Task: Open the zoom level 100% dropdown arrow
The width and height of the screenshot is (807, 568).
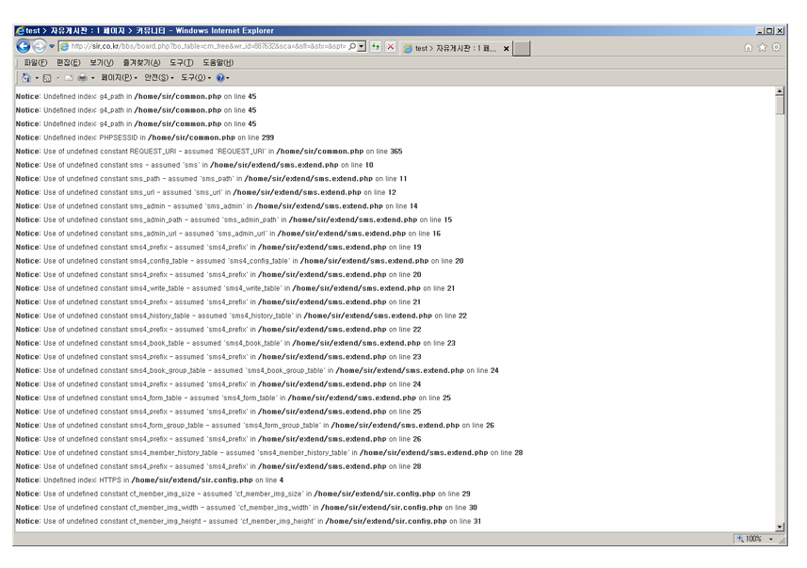Action: click(x=772, y=539)
